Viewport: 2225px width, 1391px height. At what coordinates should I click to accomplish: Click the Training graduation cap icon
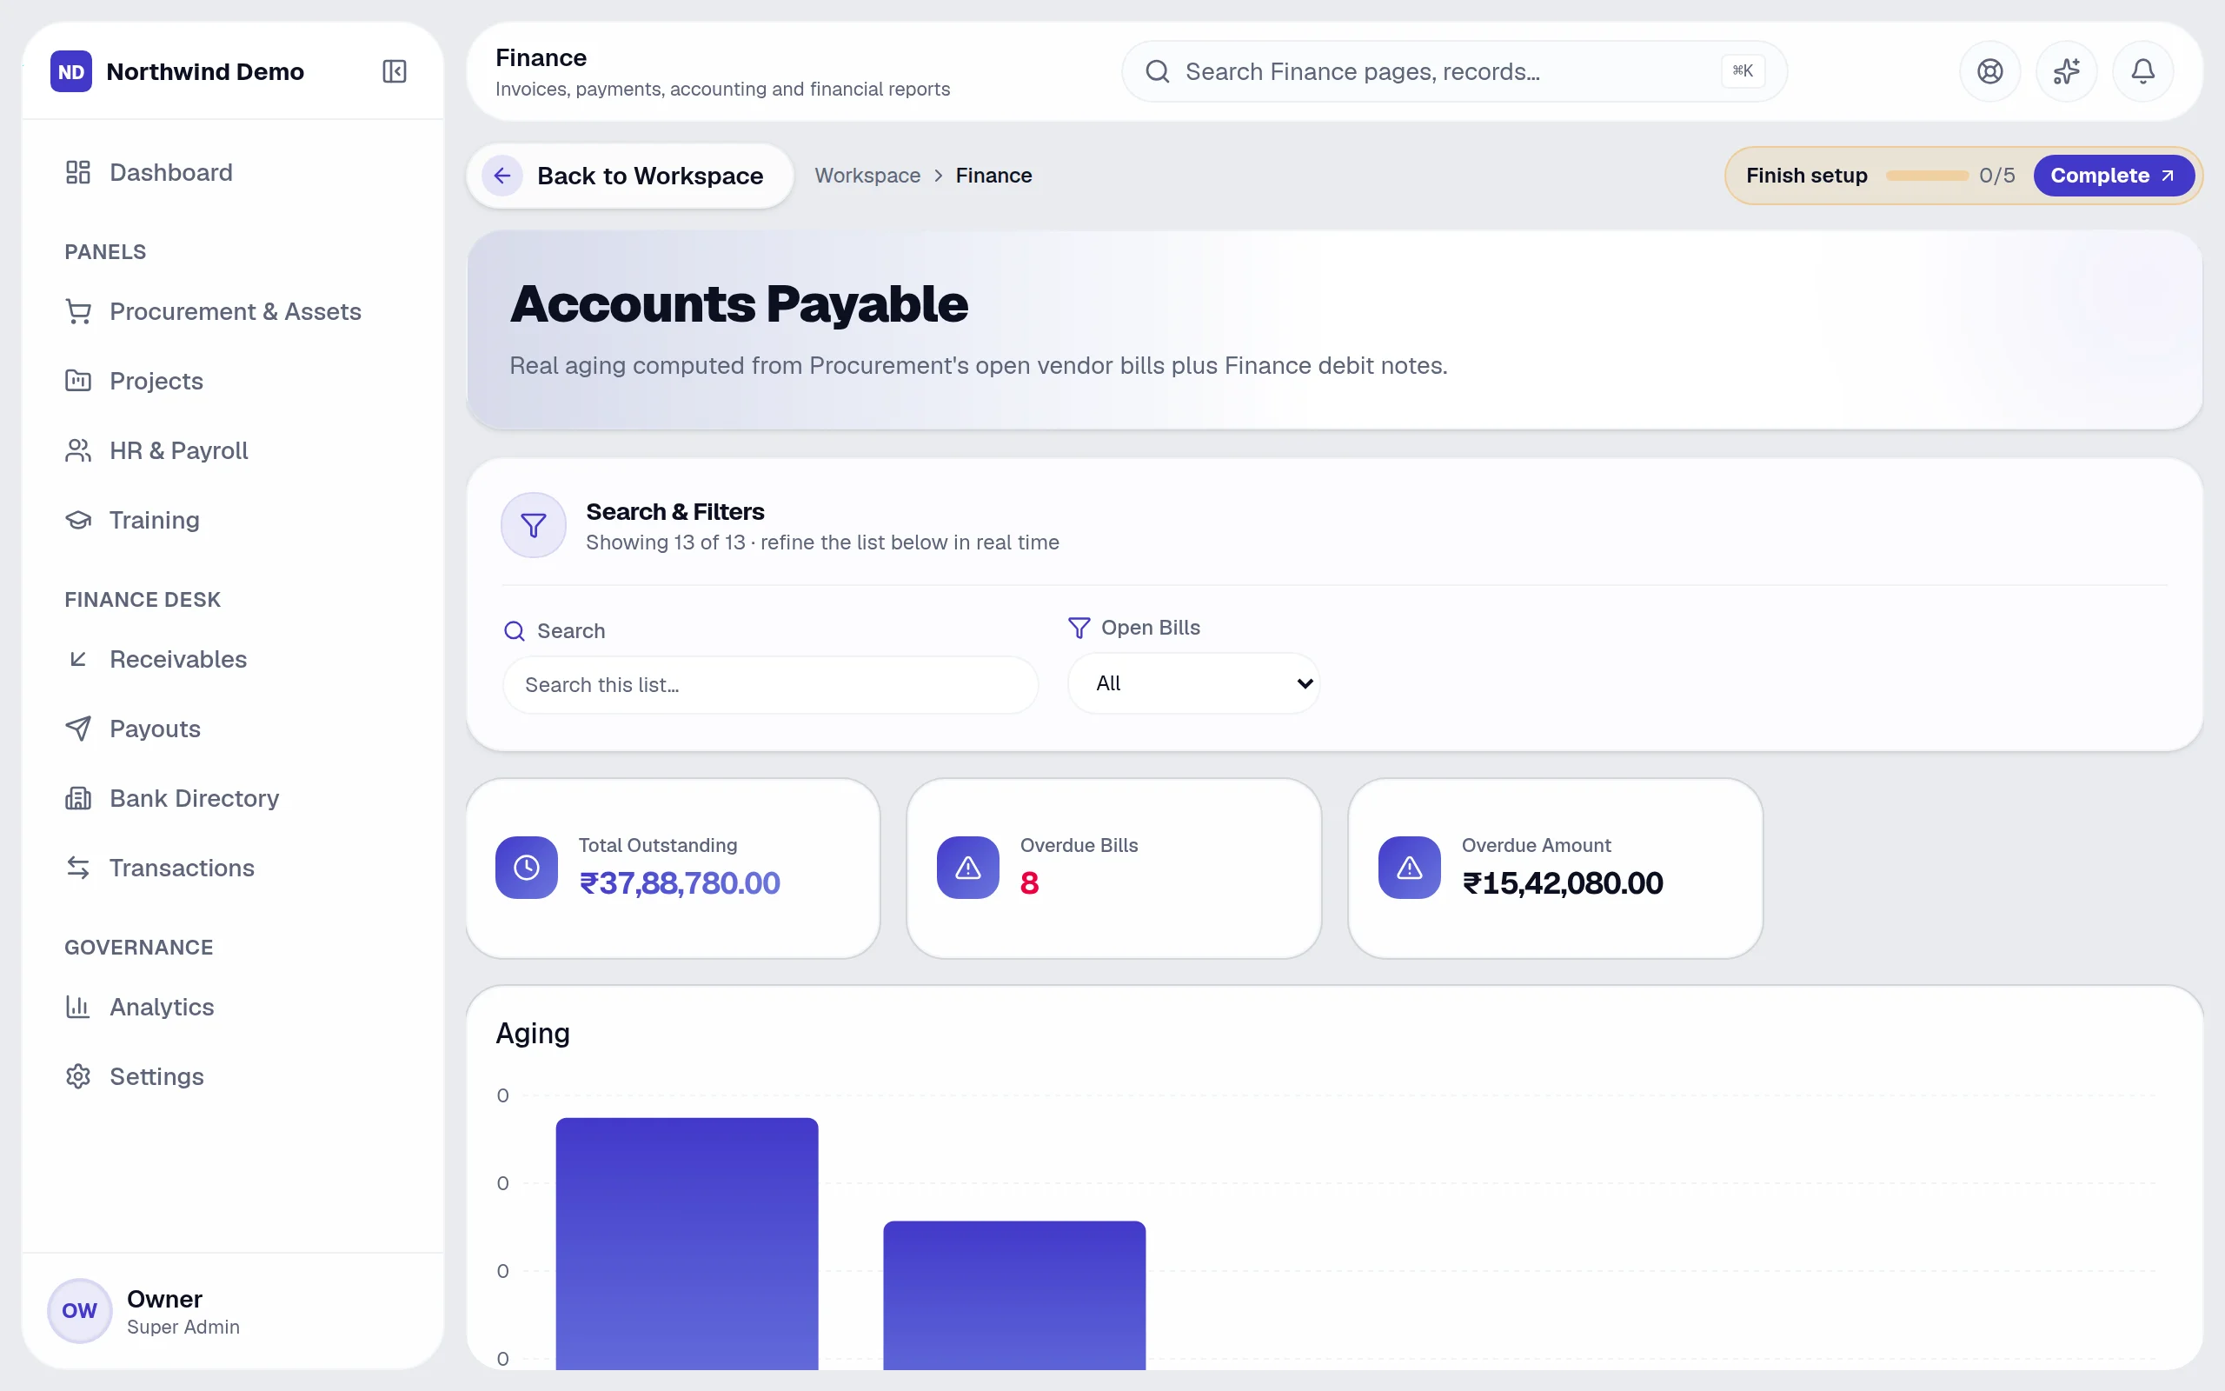pyautogui.click(x=78, y=520)
